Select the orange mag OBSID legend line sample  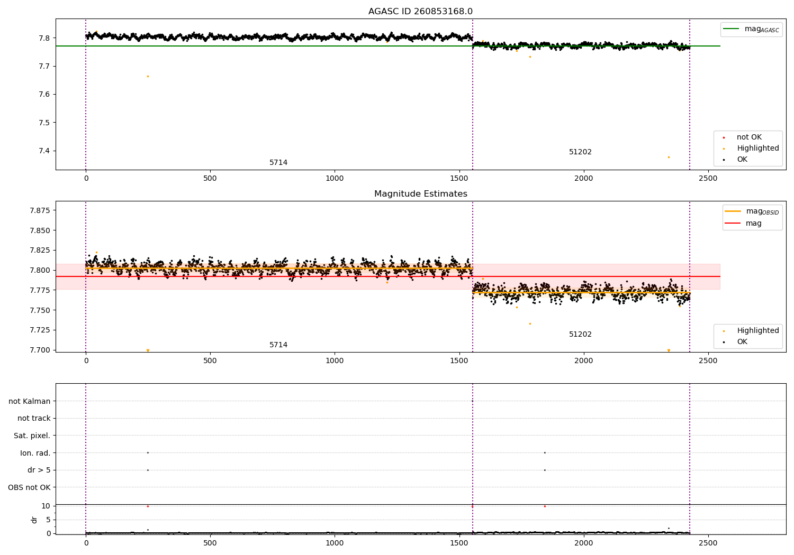733,211
